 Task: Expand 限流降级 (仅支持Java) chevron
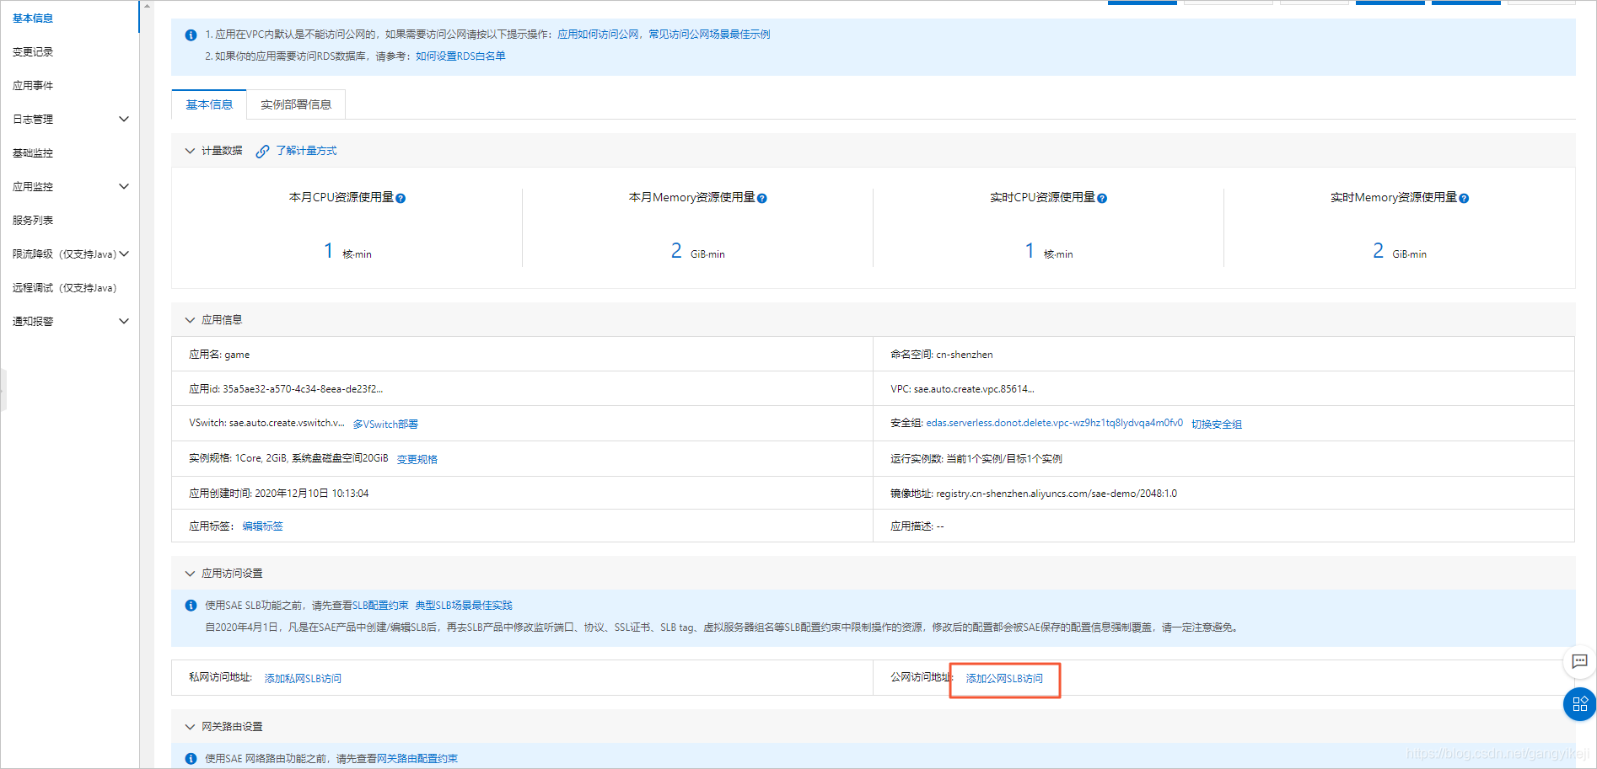(124, 254)
